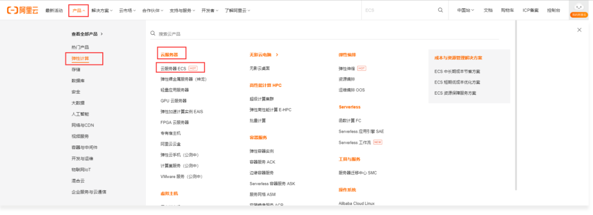Open the 函数计算 FC link
Image resolution: width=593 pixels, height=215 pixels.
350,120
